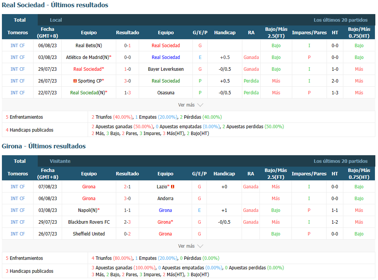Expand Real Sociedad results with Ver más
The image size is (378, 280).
pyautogui.click(x=191, y=105)
